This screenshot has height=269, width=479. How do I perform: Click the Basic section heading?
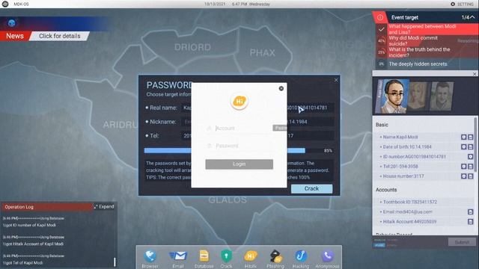[x=382, y=125]
